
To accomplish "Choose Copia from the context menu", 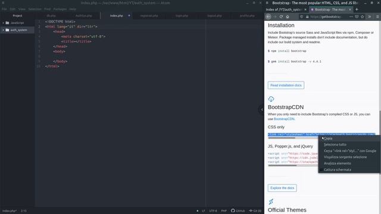I will pyautogui.click(x=349, y=139).
